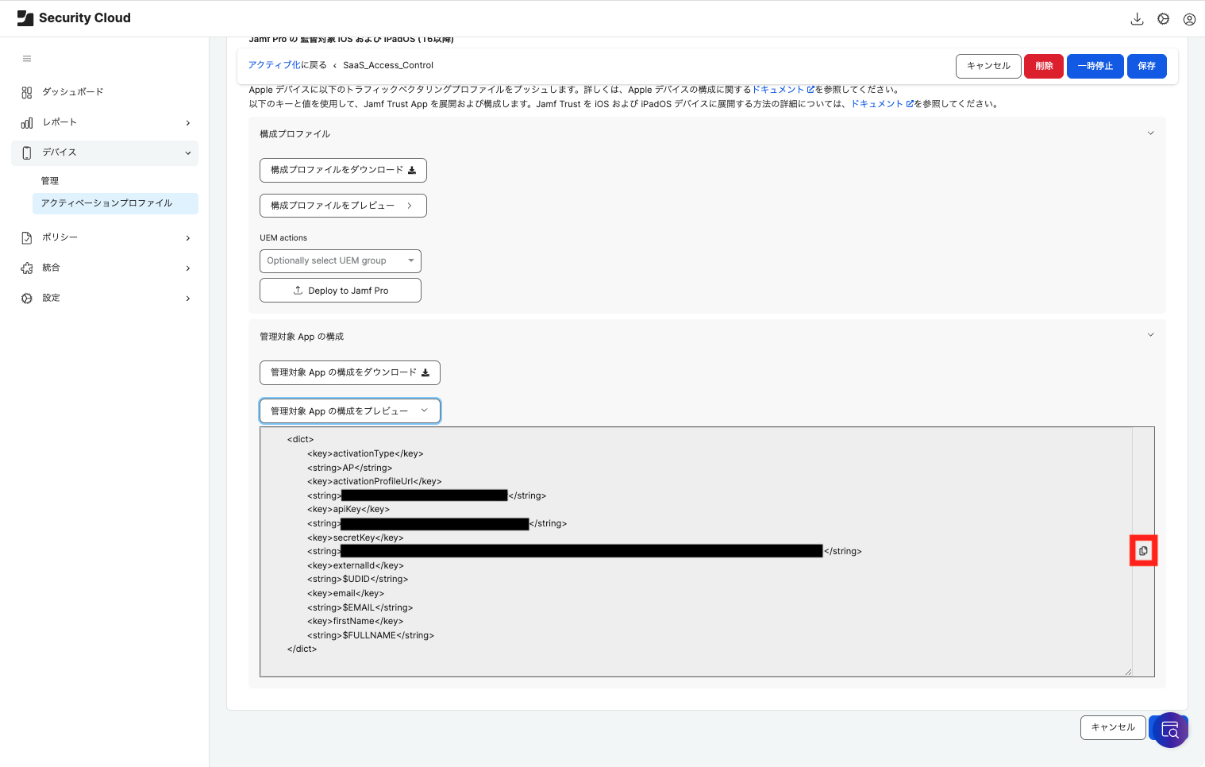Click the bottom キャンセル button

click(x=1113, y=727)
